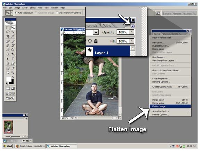Image resolution: width=200 pixels, height=151 pixels.
Task: Select the Type tool
Action: click(13, 59)
